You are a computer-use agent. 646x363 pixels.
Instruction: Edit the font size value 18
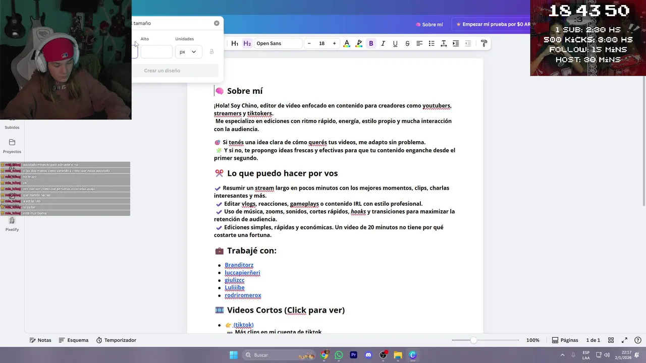321,43
